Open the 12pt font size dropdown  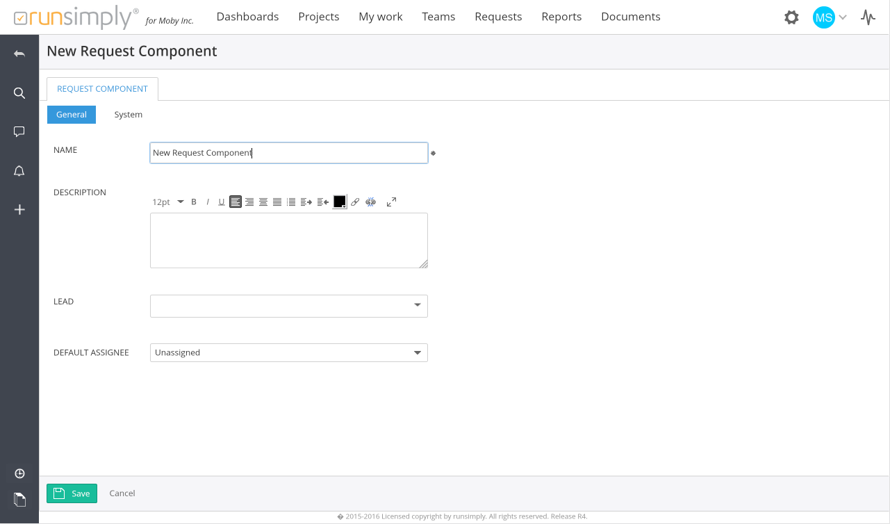click(167, 202)
